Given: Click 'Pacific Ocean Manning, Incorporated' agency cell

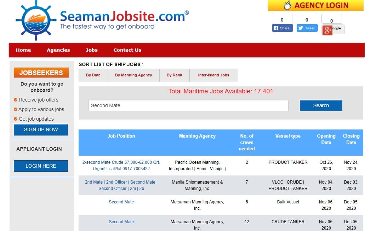Looking at the screenshot, I should pyautogui.click(x=198, y=166).
